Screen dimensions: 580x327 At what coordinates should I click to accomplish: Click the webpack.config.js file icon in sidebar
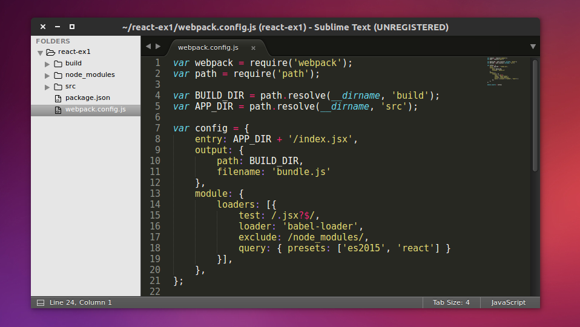[58, 110]
